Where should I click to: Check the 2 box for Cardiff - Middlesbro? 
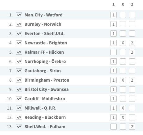(x=132, y=99)
